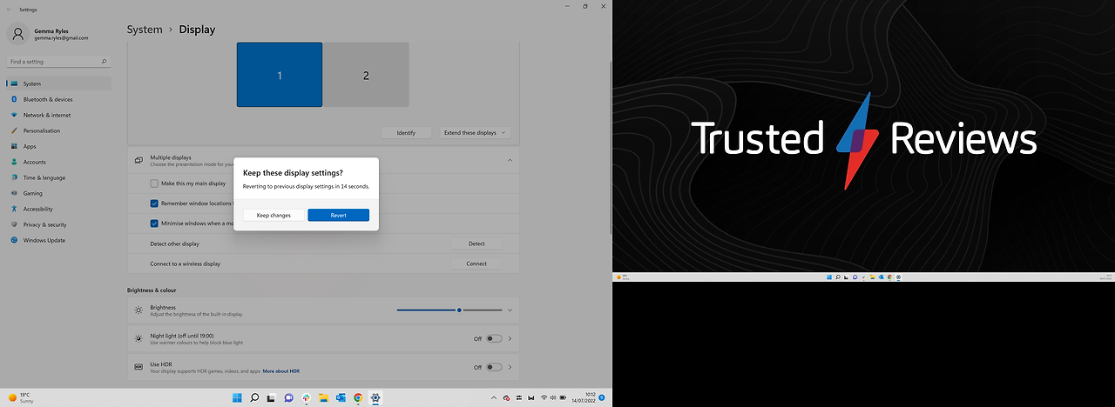Select display 1 rectangle

tap(280, 75)
